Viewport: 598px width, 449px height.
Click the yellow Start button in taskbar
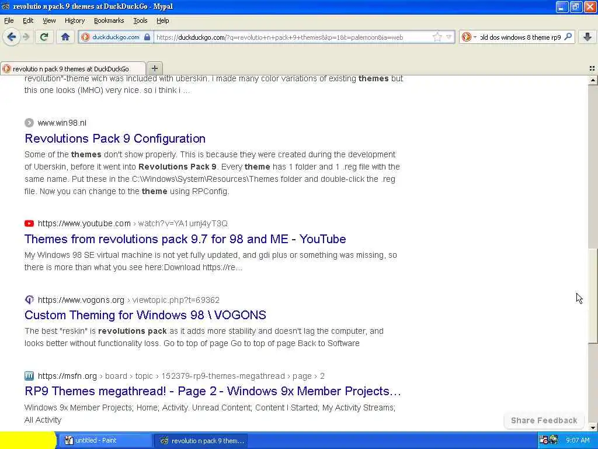coord(28,440)
